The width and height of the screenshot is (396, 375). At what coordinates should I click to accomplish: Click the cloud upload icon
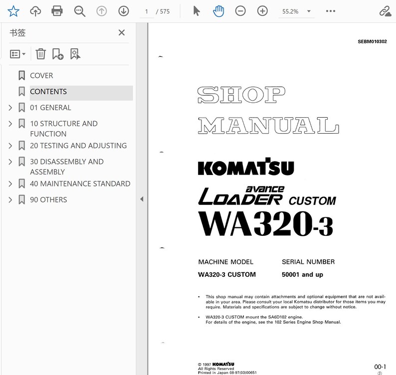(35, 11)
